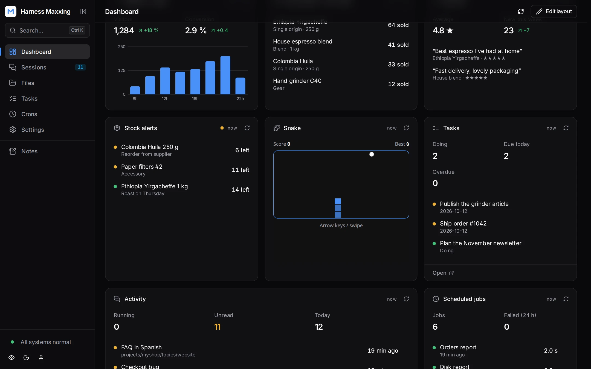Select the Paper filters #2 alert
Viewport: 591px width, 369px height.
(x=181, y=170)
